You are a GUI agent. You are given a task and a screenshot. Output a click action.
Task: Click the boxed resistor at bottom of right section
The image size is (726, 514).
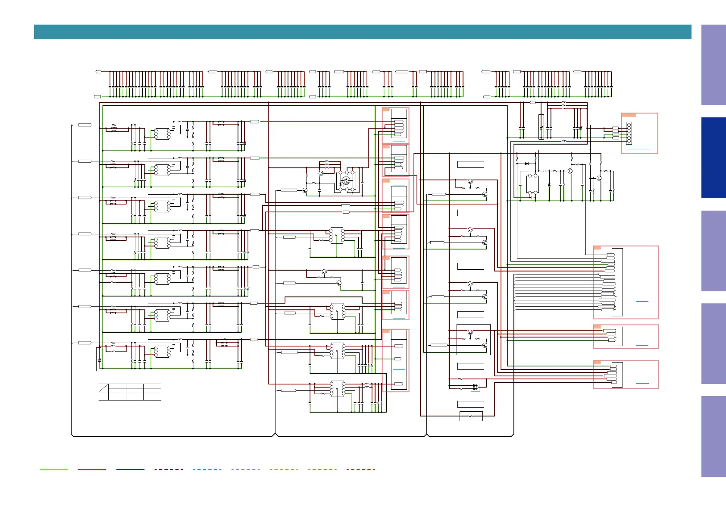pyautogui.click(x=471, y=416)
